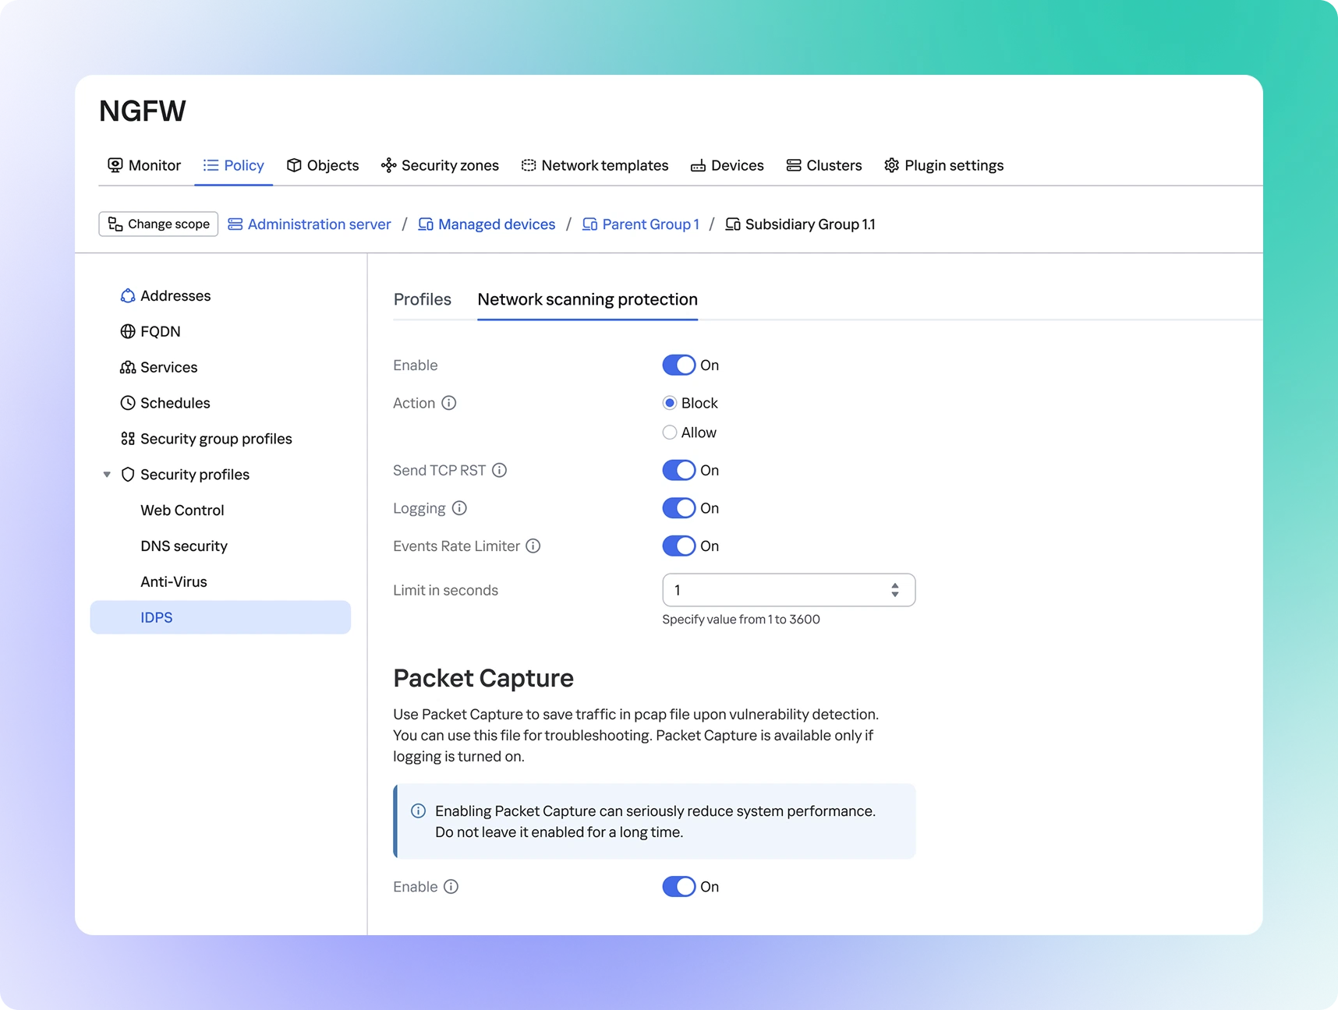Click the Addresses icon in the sidebar

[x=128, y=296]
